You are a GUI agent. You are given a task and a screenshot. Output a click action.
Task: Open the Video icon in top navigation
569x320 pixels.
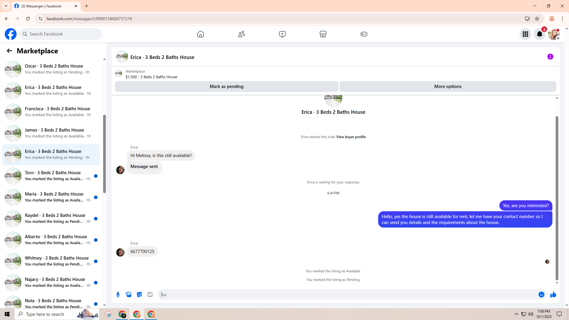tap(282, 34)
